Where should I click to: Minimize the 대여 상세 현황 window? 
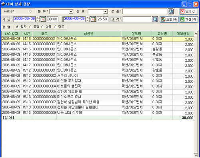184,4
